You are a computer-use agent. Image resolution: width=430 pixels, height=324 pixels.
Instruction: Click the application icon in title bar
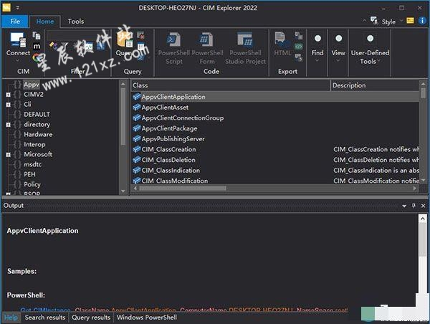[6, 7]
